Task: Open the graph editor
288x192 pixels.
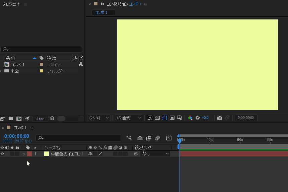Action: (x=168, y=138)
